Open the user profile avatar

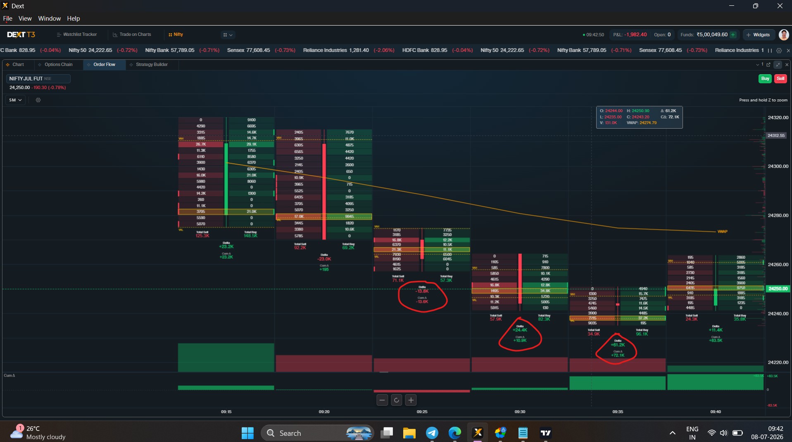coord(784,35)
